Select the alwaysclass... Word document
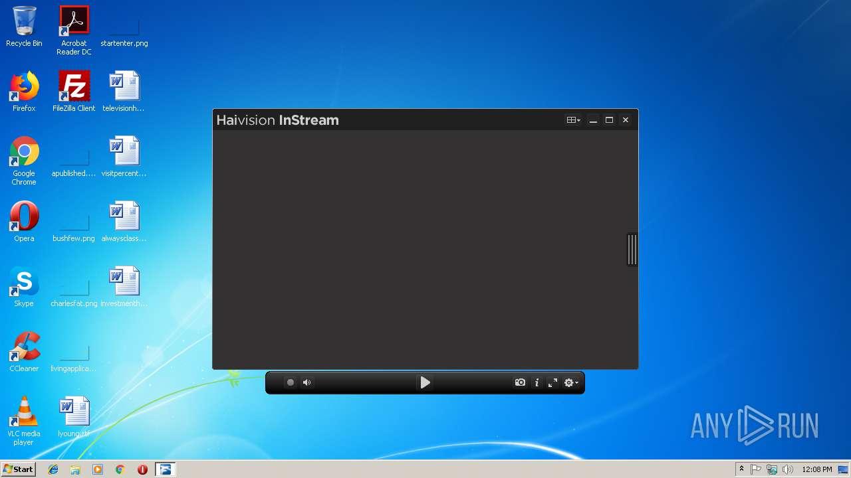 pos(124,222)
